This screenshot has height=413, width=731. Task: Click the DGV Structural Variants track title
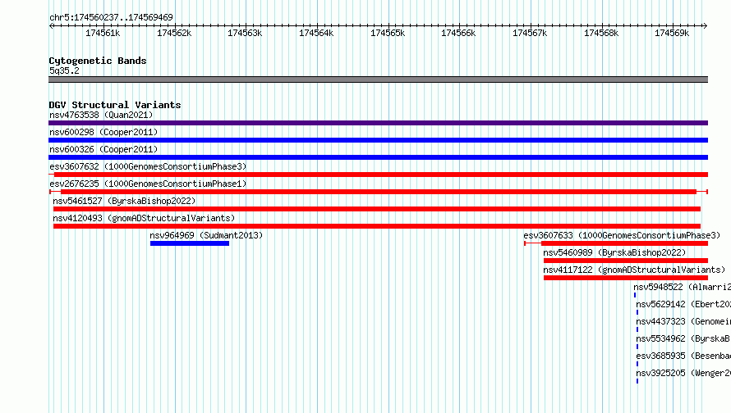pyautogui.click(x=115, y=105)
